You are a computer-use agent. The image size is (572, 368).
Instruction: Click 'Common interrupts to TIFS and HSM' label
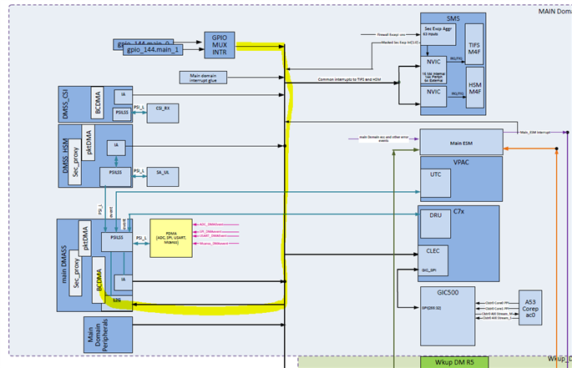point(349,79)
